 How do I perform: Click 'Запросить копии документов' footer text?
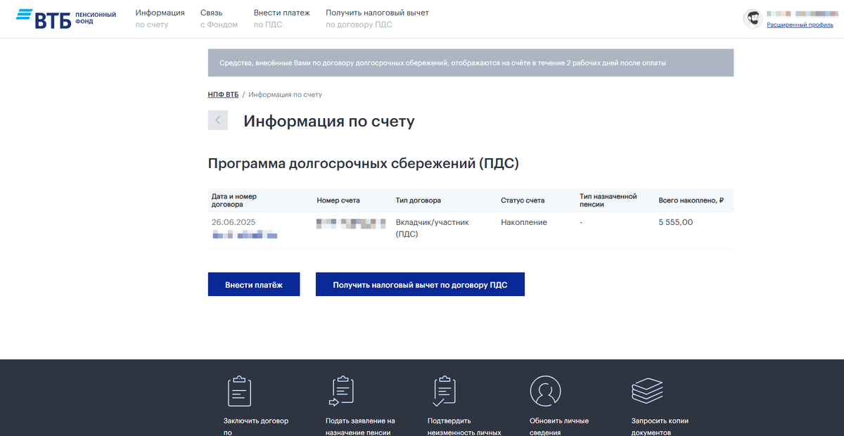point(660,427)
